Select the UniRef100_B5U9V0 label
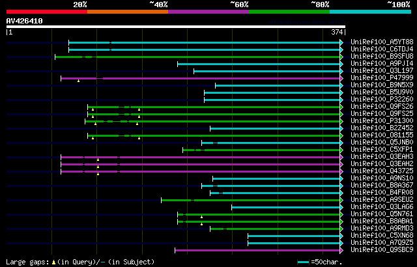The height and width of the screenshot is (267, 417). pyautogui.click(x=382, y=92)
